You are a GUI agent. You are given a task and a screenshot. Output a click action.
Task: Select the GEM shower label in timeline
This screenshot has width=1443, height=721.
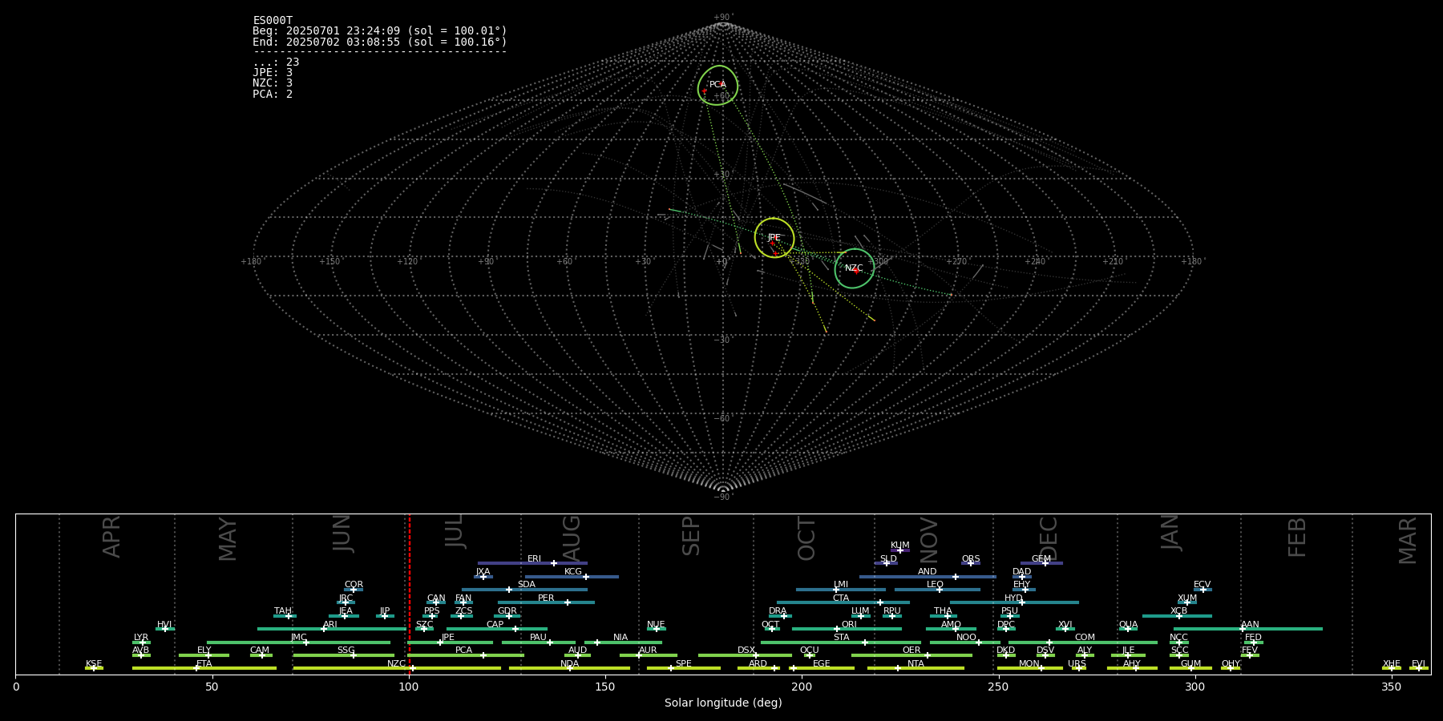pos(1041,559)
